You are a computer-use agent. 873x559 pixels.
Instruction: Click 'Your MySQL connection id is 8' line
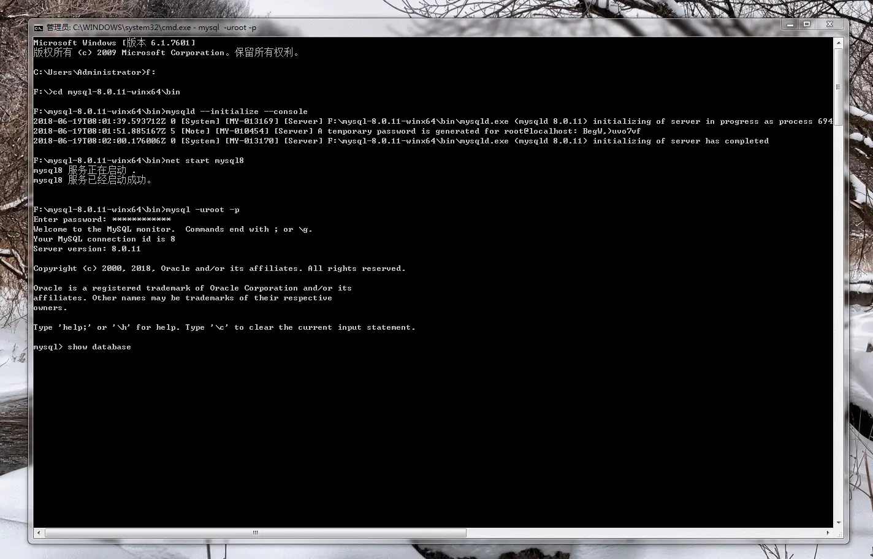point(104,239)
